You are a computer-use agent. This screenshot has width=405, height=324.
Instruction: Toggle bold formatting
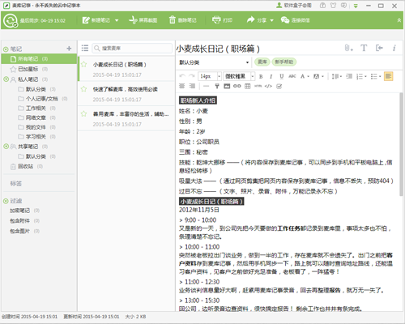coord(261,76)
